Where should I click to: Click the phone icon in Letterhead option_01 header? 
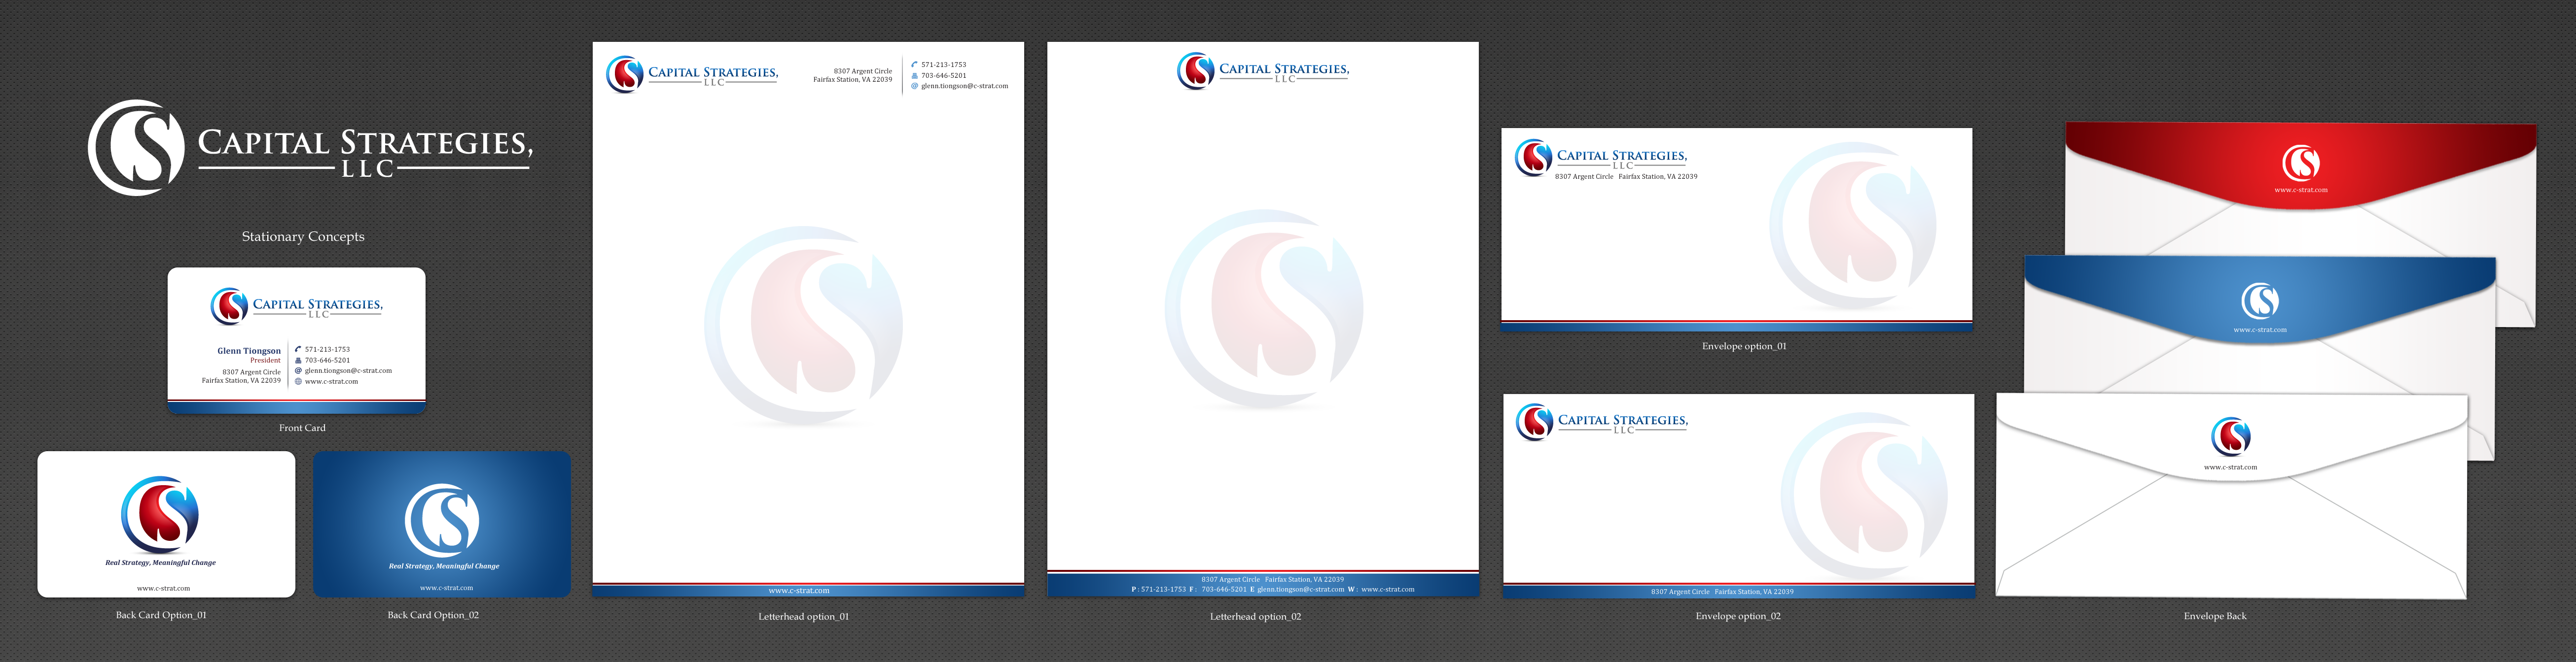pyautogui.click(x=914, y=65)
